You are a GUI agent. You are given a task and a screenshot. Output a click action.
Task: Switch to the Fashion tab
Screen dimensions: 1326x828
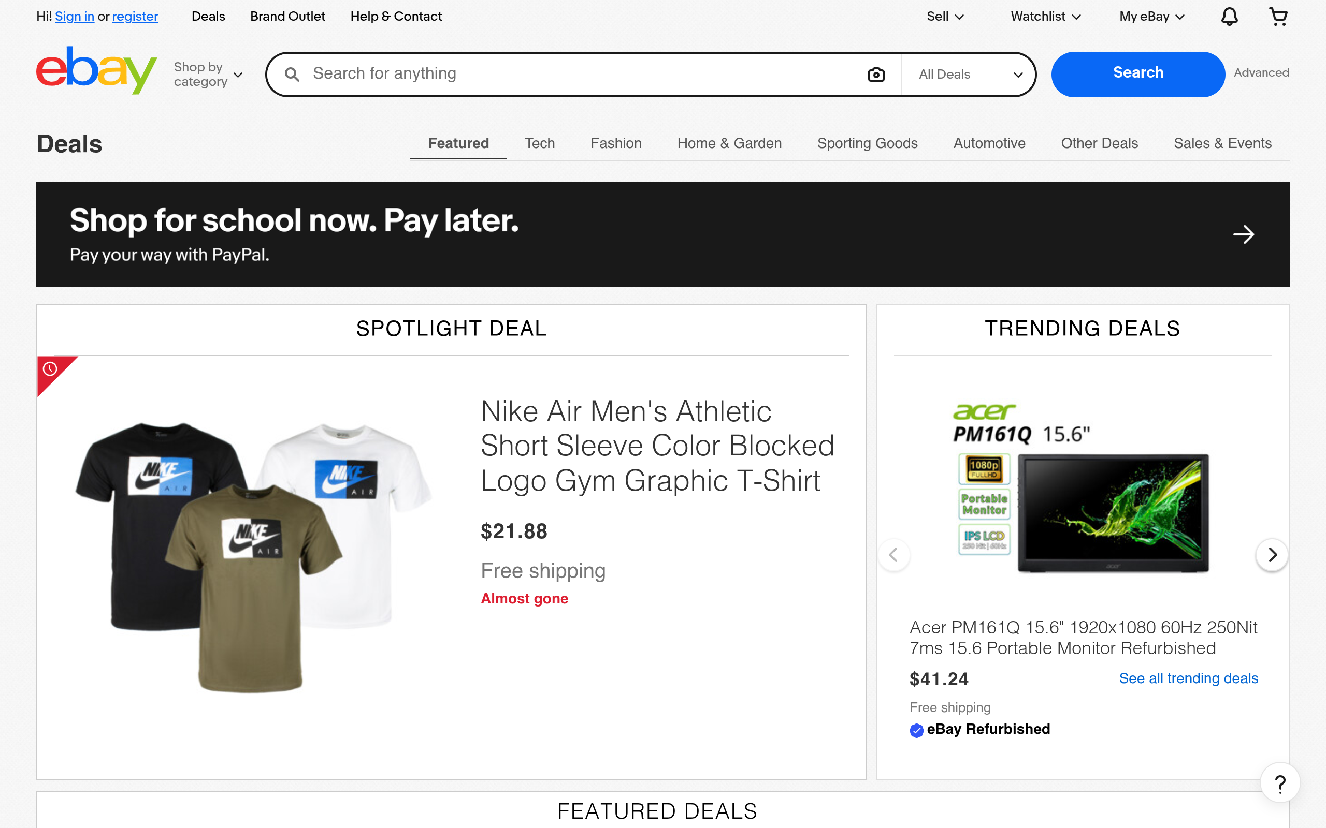click(x=616, y=143)
